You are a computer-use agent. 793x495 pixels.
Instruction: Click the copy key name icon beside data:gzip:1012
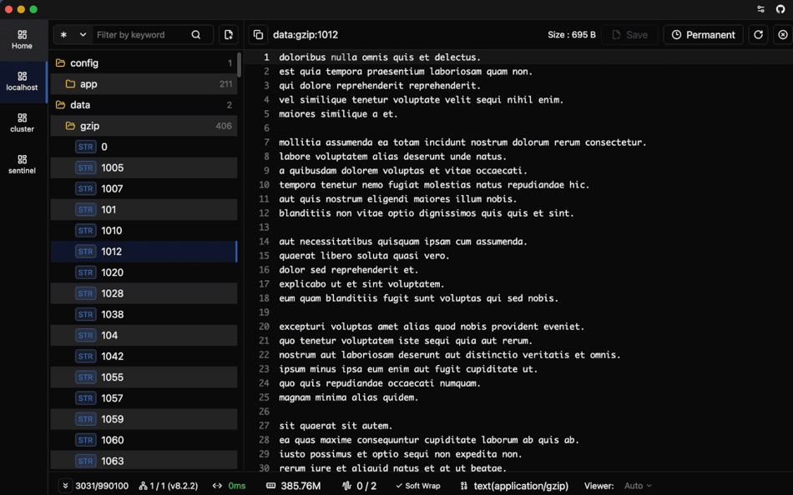click(259, 34)
